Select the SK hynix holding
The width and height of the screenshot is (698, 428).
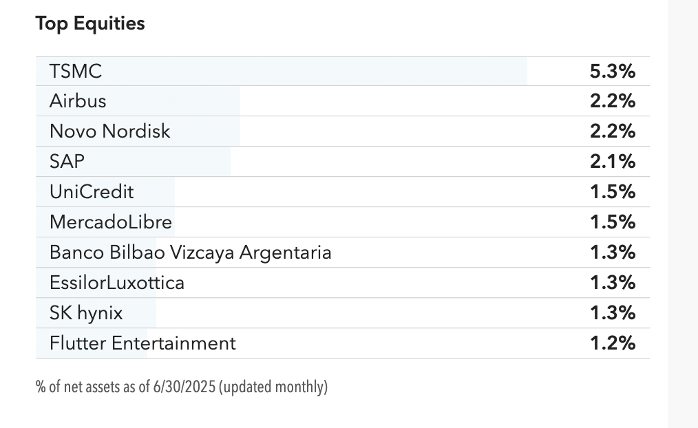[x=86, y=313]
